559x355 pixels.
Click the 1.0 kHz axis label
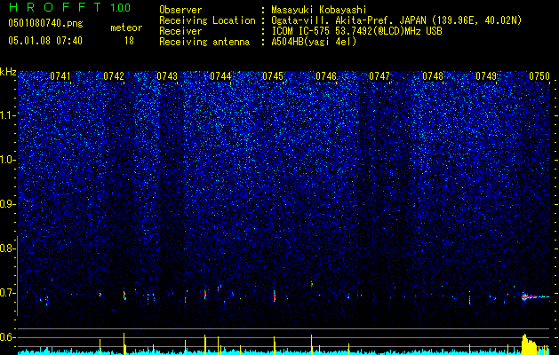pyautogui.click(x=8, y=160)
